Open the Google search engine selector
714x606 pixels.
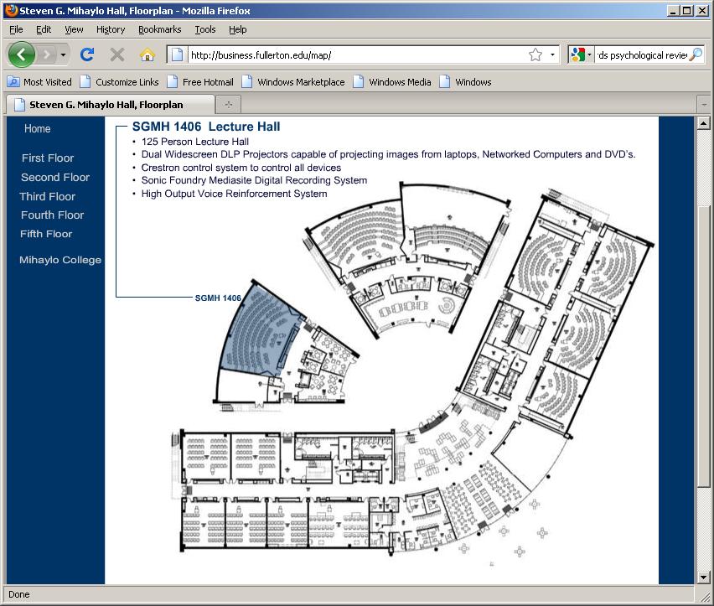pyautogui.click(x=581, y=55)
